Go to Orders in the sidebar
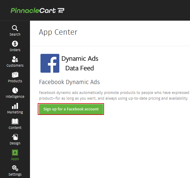Viewport: 190px width, 178px height. [15, 46]
